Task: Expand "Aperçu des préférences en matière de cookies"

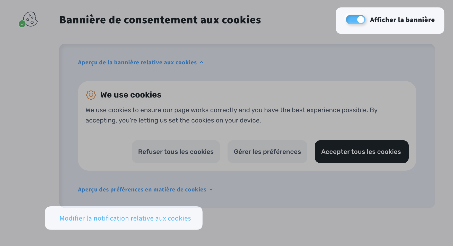Action: (x=142, y=190)
